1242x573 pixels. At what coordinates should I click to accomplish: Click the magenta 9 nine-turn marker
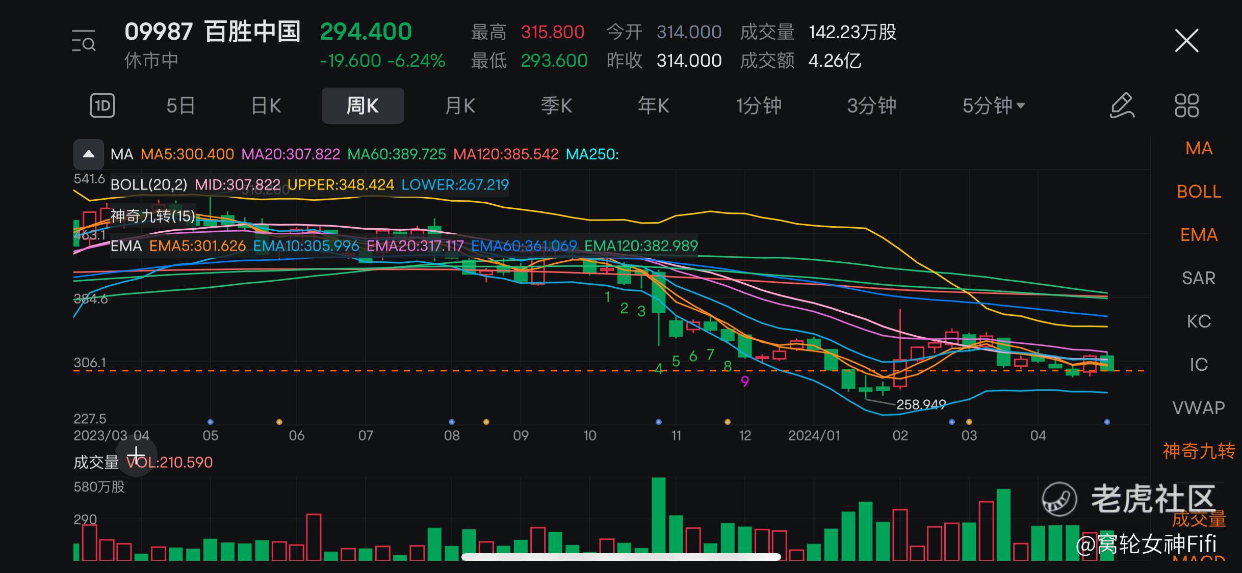tap(745, 381)
